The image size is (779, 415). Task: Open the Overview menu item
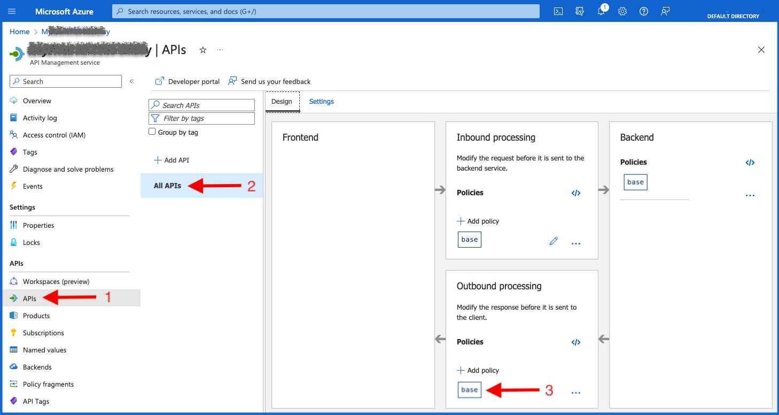[x=37, y=101]
